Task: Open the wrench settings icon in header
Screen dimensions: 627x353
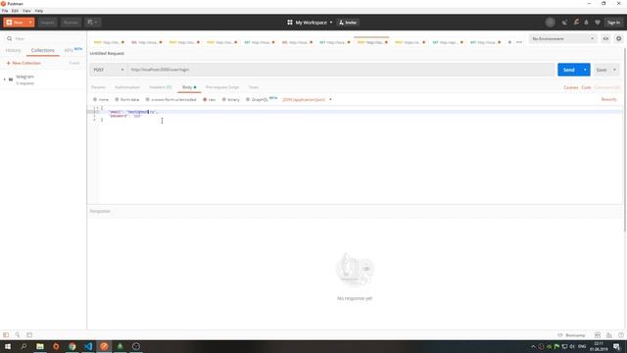Action: [x=576, y=23]
